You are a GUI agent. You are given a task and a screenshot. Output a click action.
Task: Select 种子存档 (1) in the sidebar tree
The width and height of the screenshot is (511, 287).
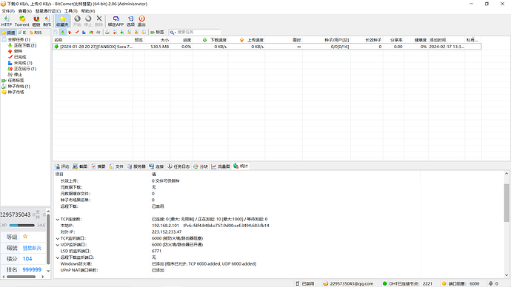pos(16,87)
